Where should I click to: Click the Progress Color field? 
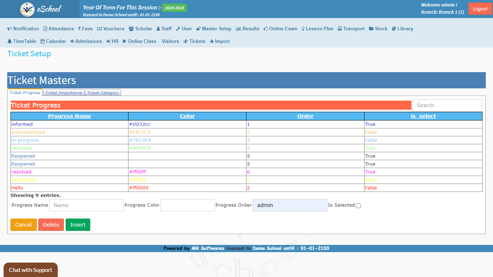tap(187, 205)
